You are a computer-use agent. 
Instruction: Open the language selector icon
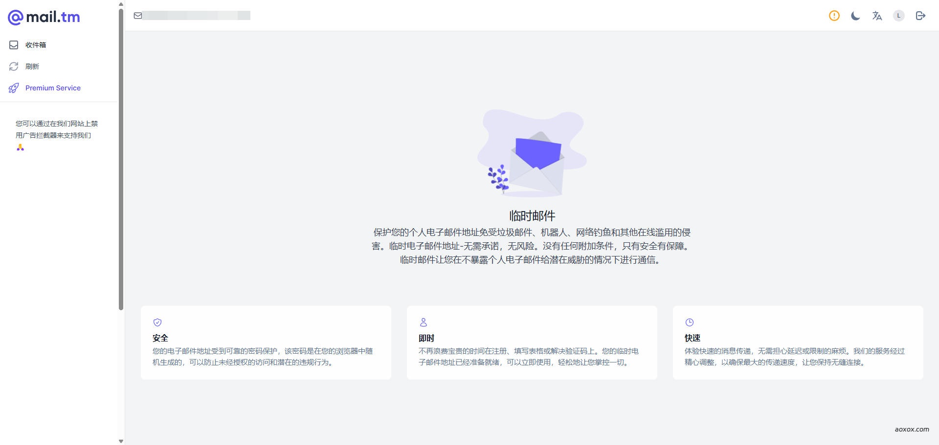pyautogui.click(x=877, y=16)
